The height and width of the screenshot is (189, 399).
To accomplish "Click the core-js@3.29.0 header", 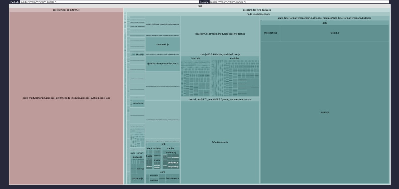I will pos(220,54).
